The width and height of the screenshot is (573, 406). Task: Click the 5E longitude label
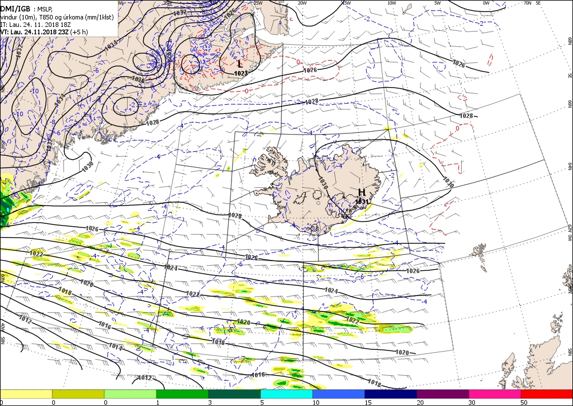click(x=538, y=3)
